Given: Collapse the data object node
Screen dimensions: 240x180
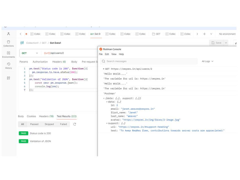Looking at the screenshot, I should pyautogui.click(x=107, y=102).
